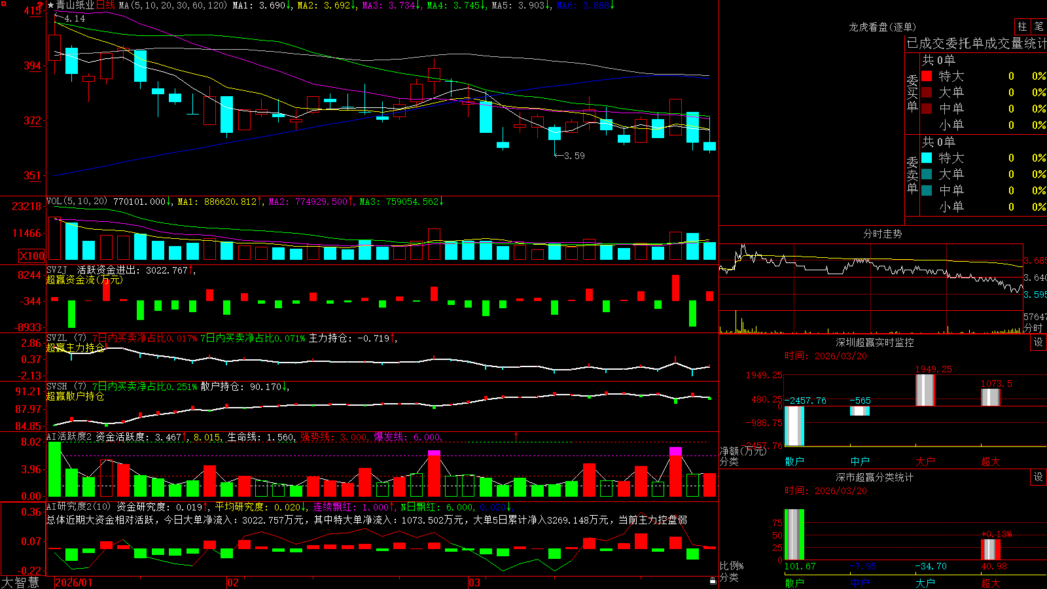
Task: Click the red question mark icon near 415
Action: 39,5
